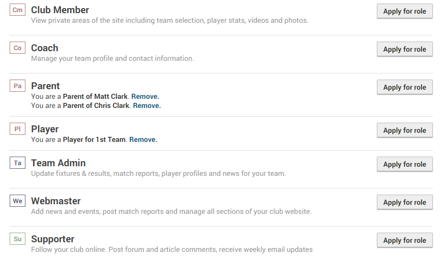441x260 pixels.
Task: Remove Parent of Chris Clark role
Action: [x=147, y=105]
